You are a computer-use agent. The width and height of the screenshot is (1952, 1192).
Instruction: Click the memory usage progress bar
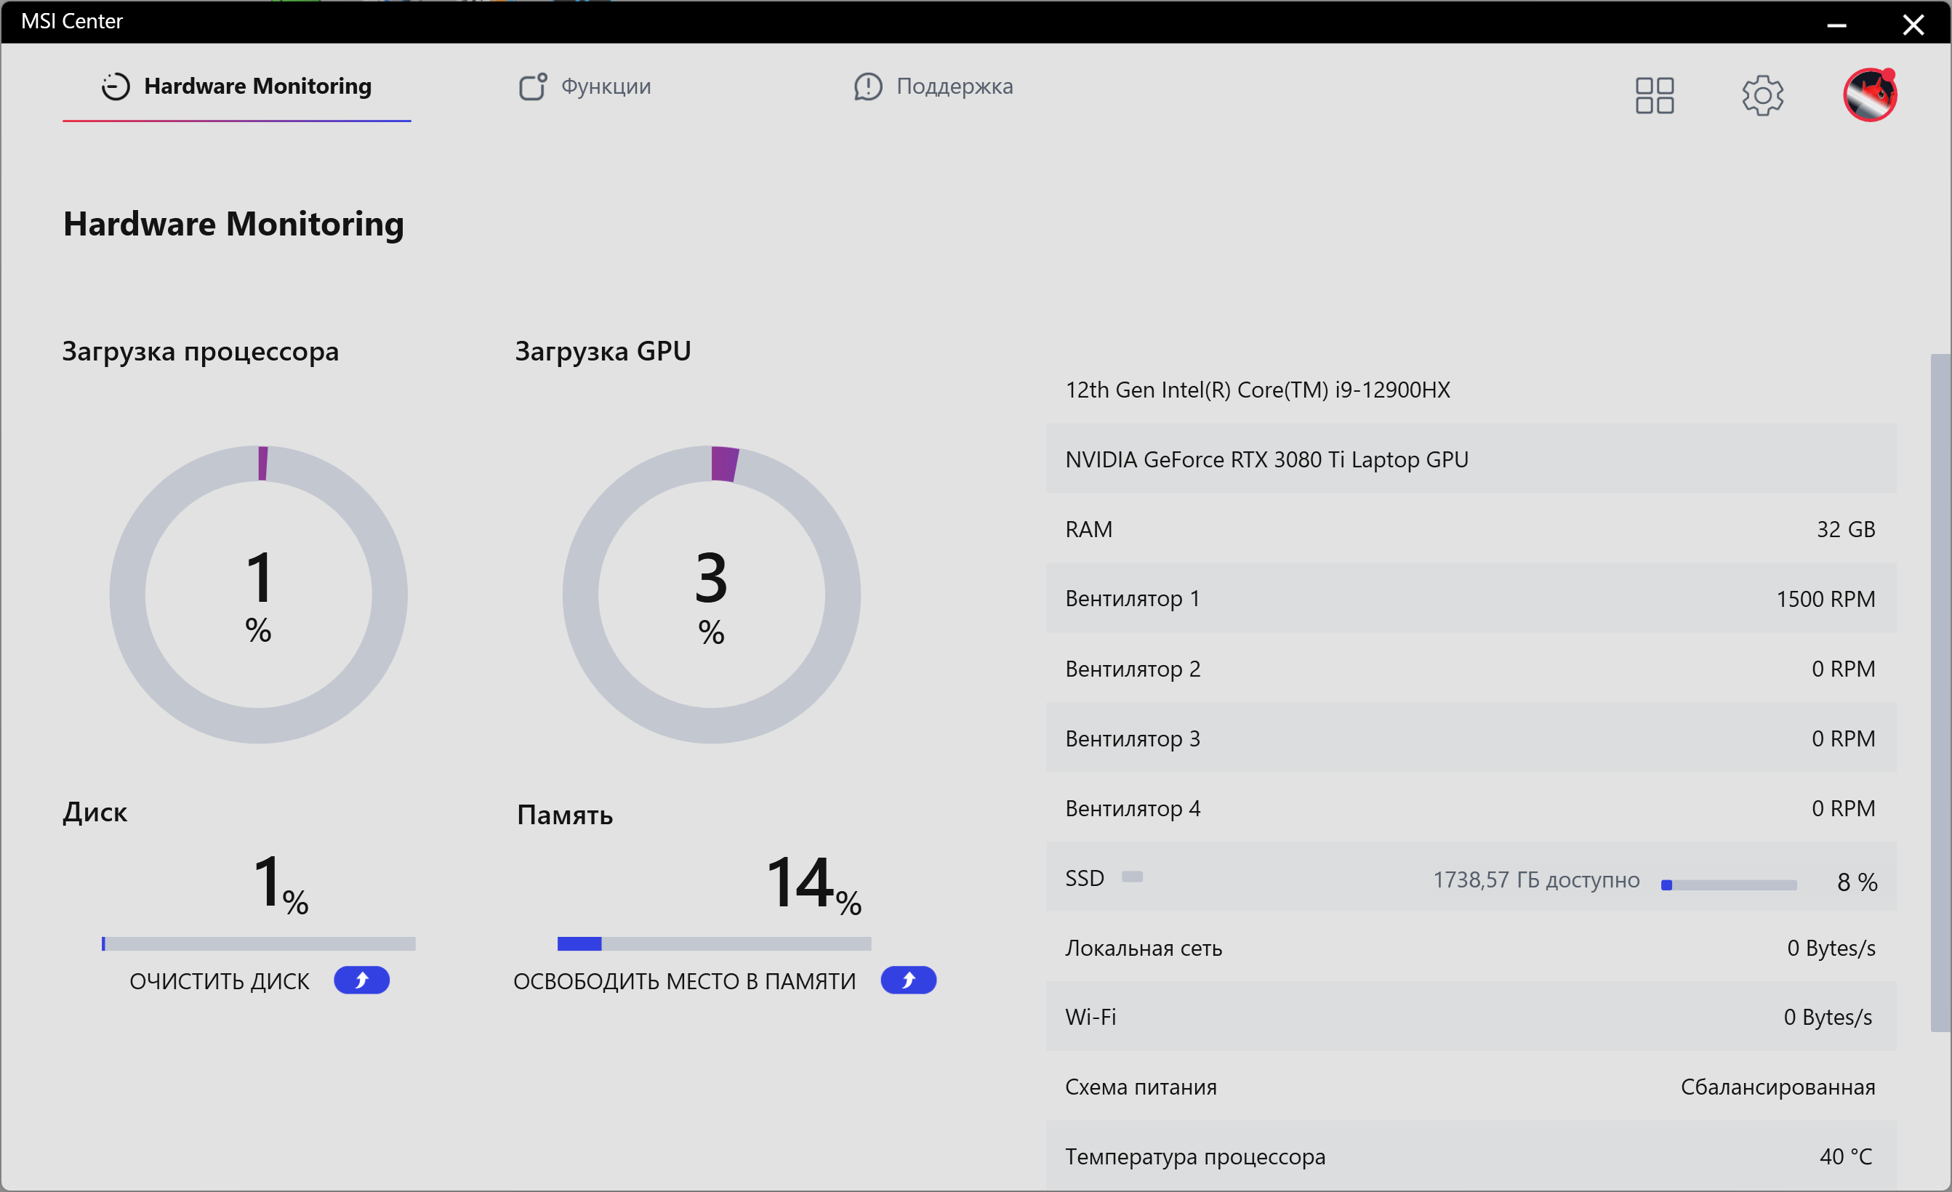[714, 943]
